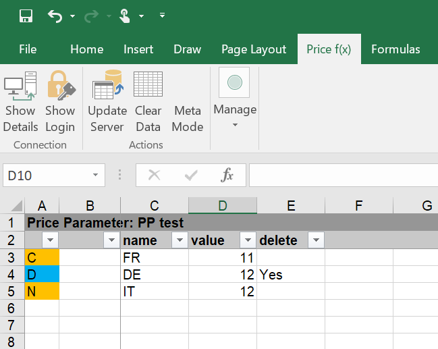Image resolution: width=438 pixels, height=349 pixels.
Task: Click the 'delete' header cell text
Action: [278, 240]
